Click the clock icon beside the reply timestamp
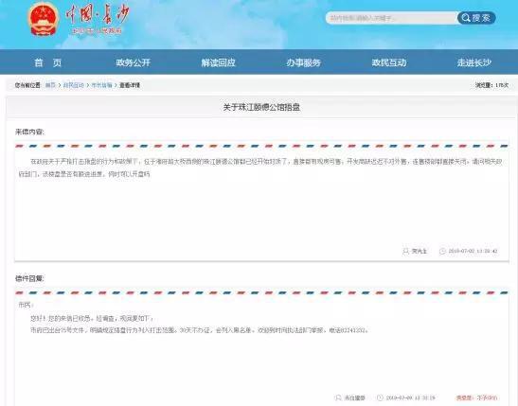 pos(380,397)
